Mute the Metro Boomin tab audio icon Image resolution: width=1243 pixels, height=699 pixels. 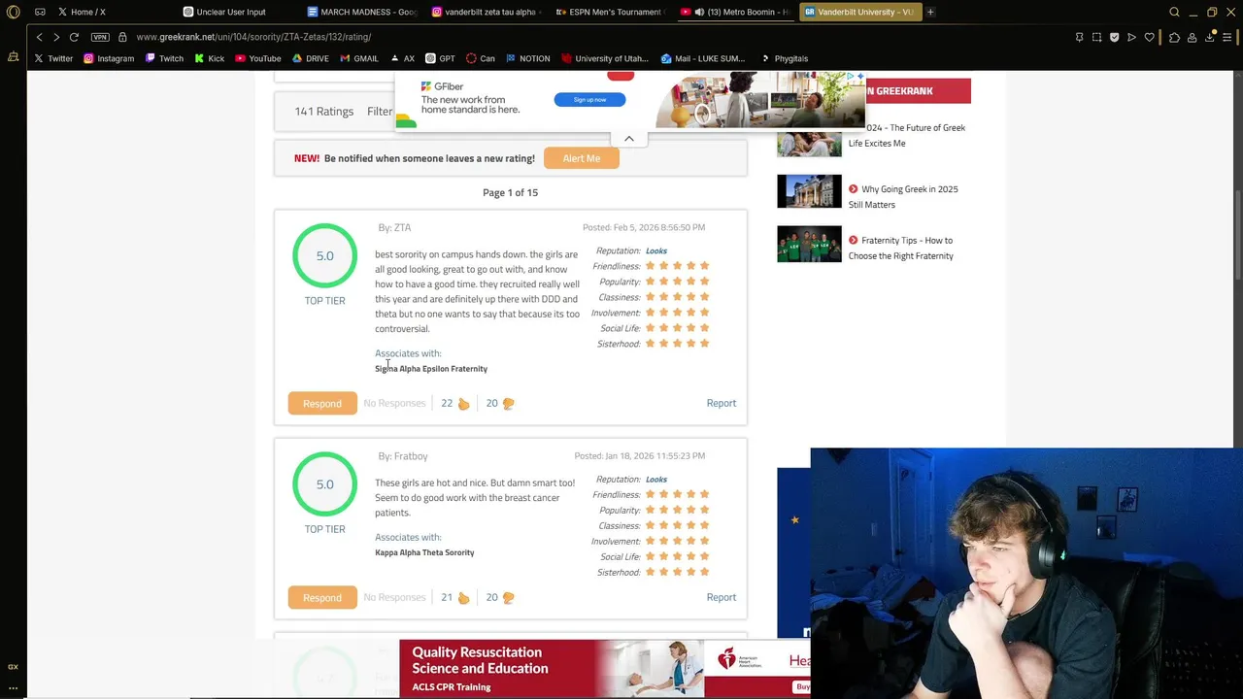tap(699, 12)
